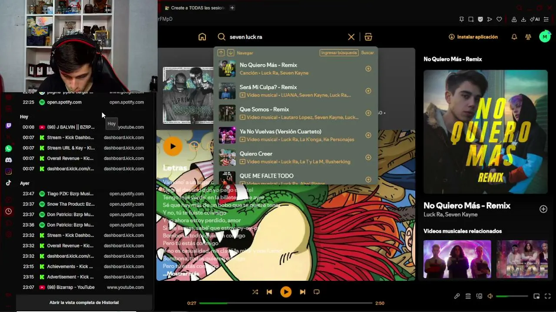The image size is (556, 312).
Task: Open history entry Tiago PZK: Bzrp Musi...
Action: [83, 194]
